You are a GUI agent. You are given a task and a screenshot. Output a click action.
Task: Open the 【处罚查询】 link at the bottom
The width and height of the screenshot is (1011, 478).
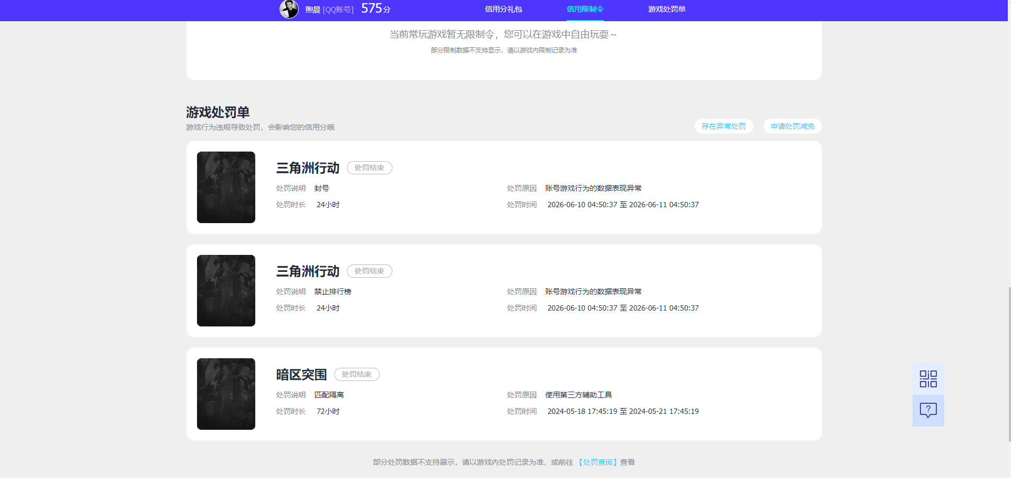coord(597,462)
